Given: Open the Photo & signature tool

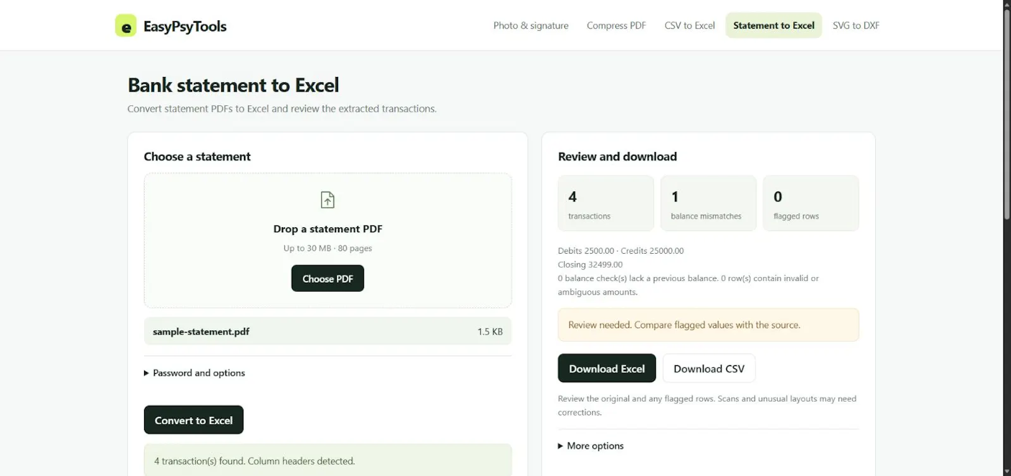Looking at the screenshot, I should (x=531, y=25).
